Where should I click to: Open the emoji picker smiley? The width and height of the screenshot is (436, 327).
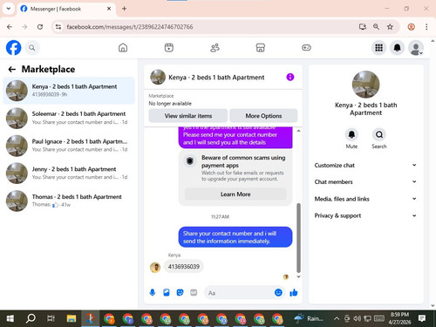pos(278,292)
